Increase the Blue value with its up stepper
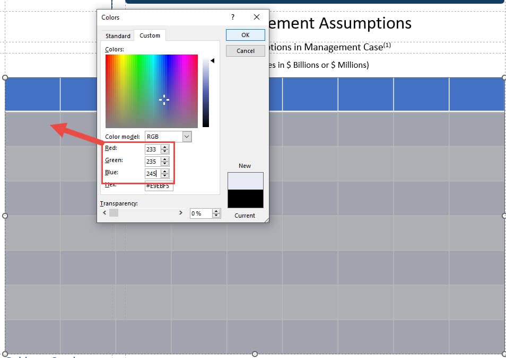The height and width of the screenshot is (358, 506). (163, 172)
